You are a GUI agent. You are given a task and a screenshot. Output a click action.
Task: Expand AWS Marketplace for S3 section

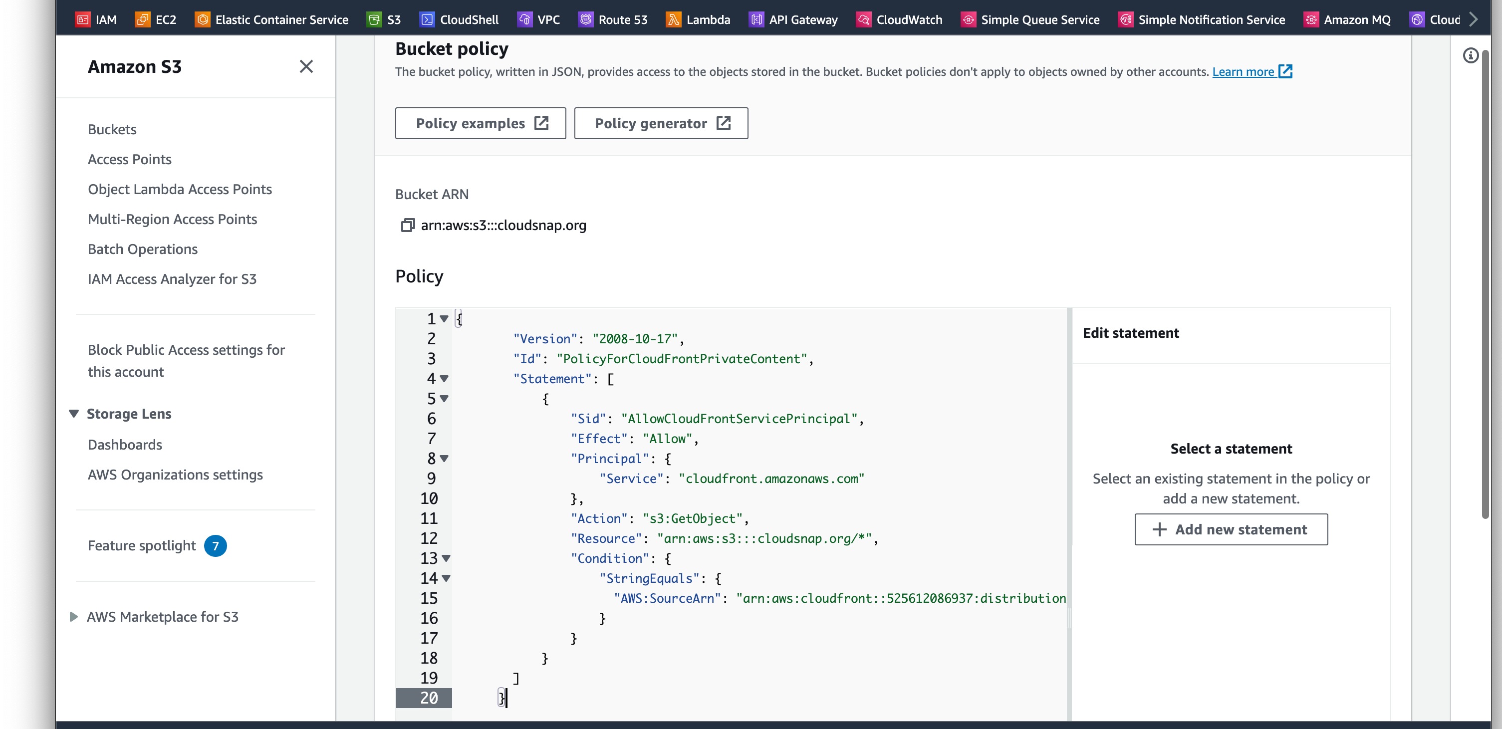(73, 616)
